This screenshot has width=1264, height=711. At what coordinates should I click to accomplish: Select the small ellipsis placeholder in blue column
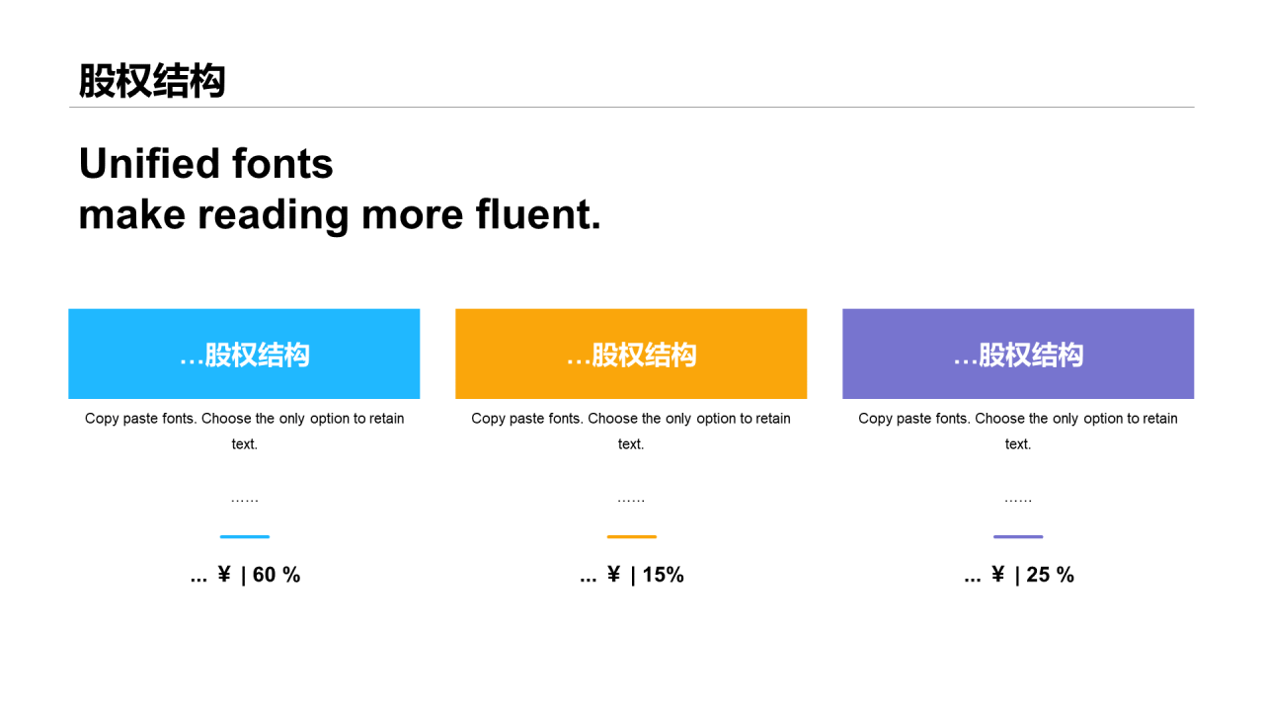244,501
